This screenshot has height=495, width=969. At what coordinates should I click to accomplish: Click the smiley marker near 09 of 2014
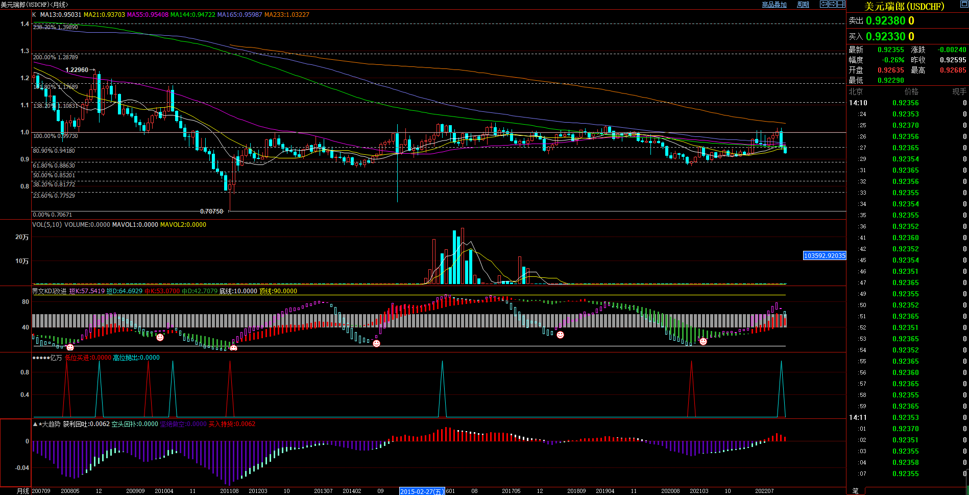click(376, 343)
